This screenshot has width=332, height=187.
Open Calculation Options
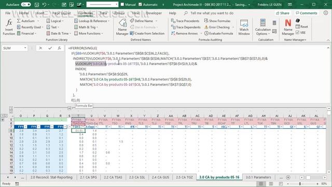pyautogui.click(x=263, y=27)
